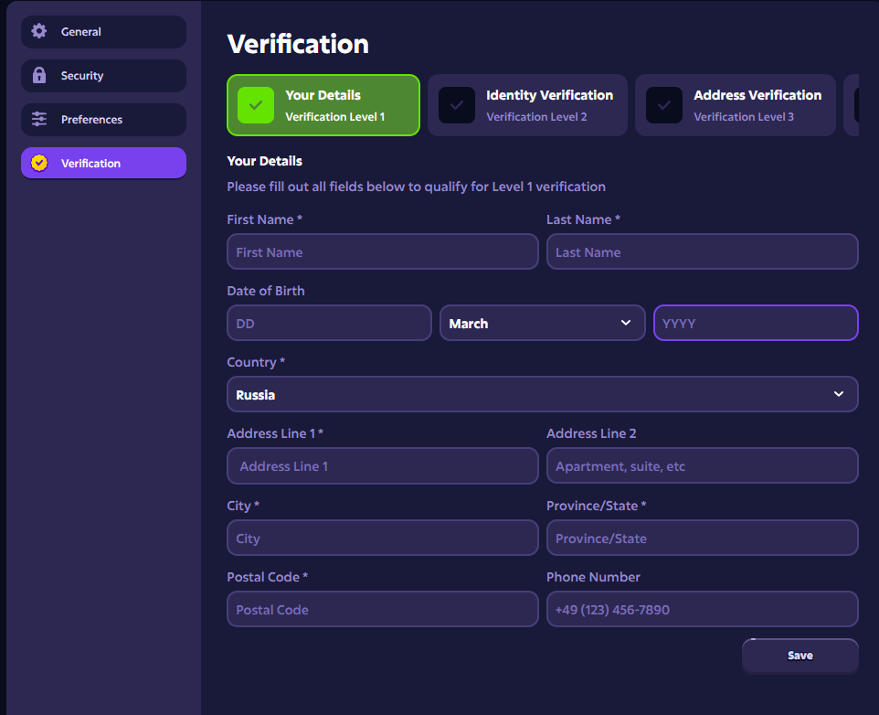The width and height of the screenshot is (879, 715).
Task: Click the Address Verification checkmark box
Action: (x=663, y=105)
